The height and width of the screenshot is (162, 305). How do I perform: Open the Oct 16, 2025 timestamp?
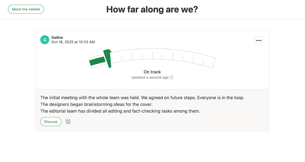tap(73, 42)
